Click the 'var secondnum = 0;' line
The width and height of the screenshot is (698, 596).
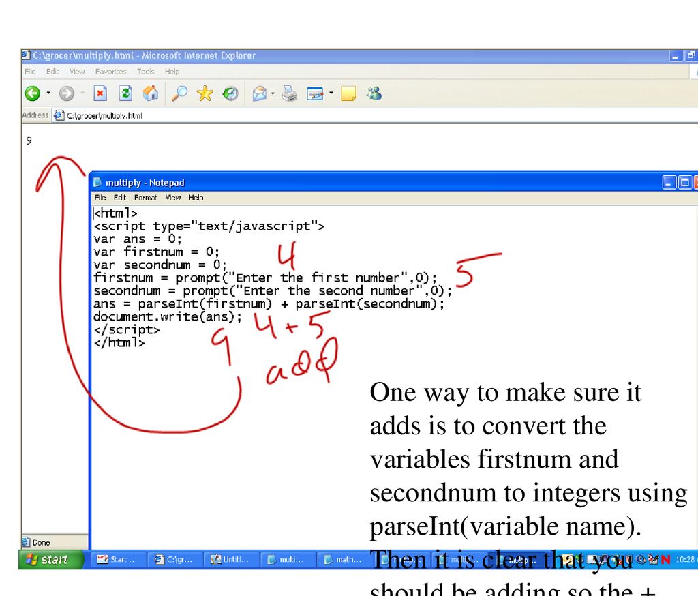point(160,265)
